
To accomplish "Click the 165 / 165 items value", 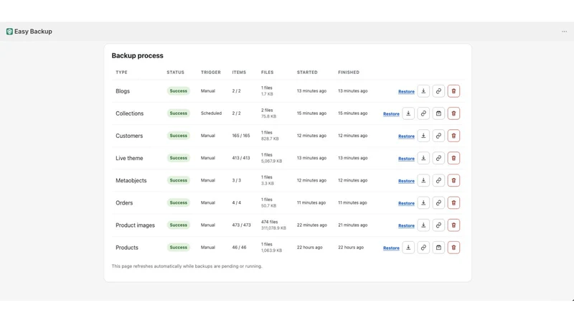I will point(241,136).
